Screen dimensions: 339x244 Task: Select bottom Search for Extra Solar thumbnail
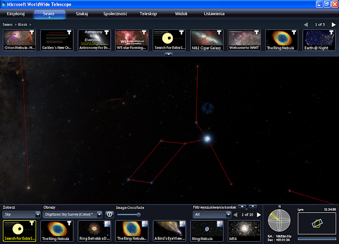pos(19,231)
